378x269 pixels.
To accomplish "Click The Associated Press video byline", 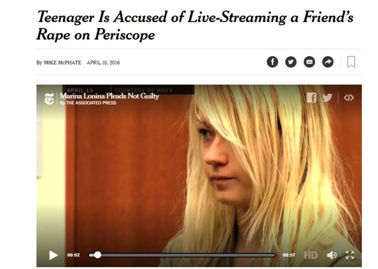I will (x=91, y=103).
